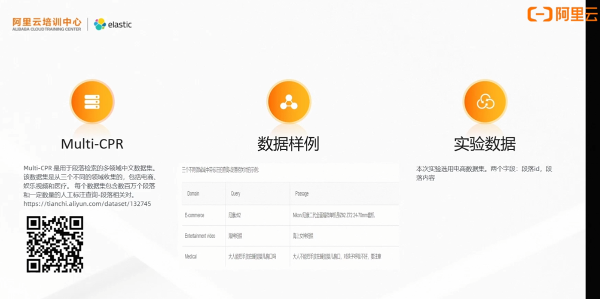600x299 pixels.
Task: Select the 数据样例 heading
Action: pyautogui.click(x=288, y=144)
